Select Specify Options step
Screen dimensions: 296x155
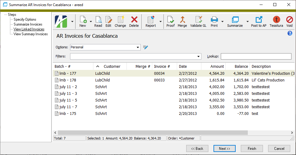25,19
